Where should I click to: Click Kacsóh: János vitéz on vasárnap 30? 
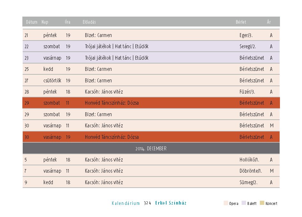click(x=104, y=125)
